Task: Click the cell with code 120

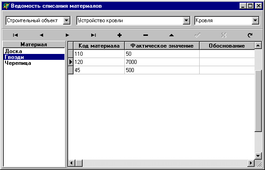Action: point(99,62)
